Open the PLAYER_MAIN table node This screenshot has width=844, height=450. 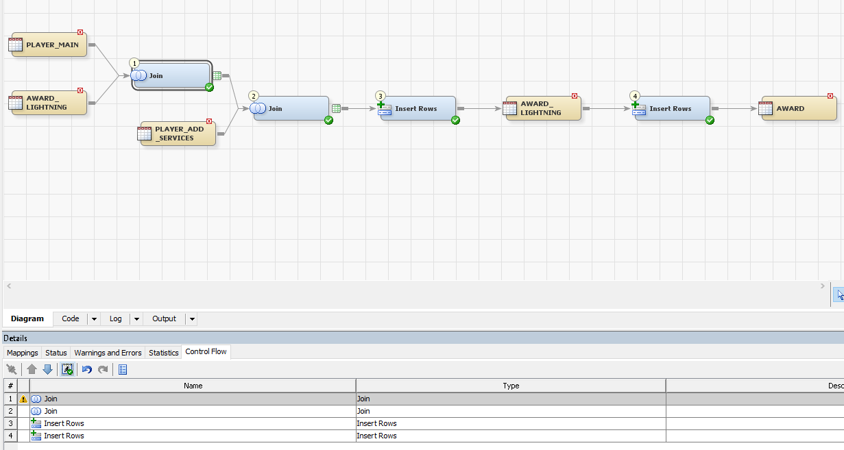pyautogui.click(x=47, y=45)
